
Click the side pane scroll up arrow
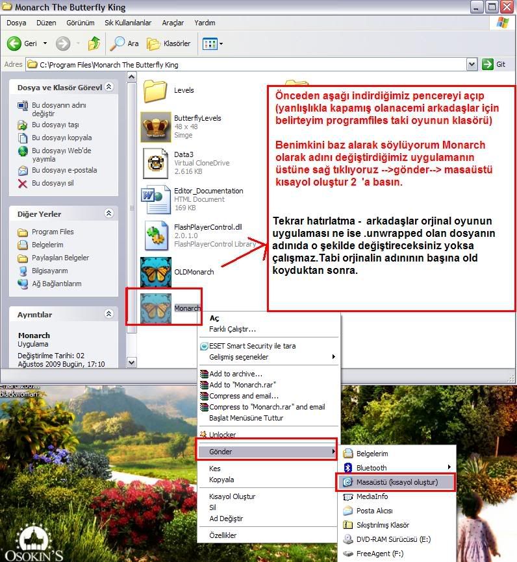(x=132, y=77)
